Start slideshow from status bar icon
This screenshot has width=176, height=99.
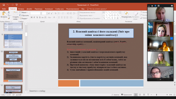[x=148, y=95]
